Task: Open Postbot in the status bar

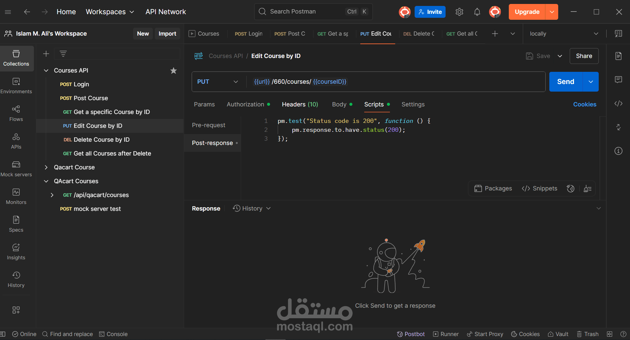Action: coord(411,334)
